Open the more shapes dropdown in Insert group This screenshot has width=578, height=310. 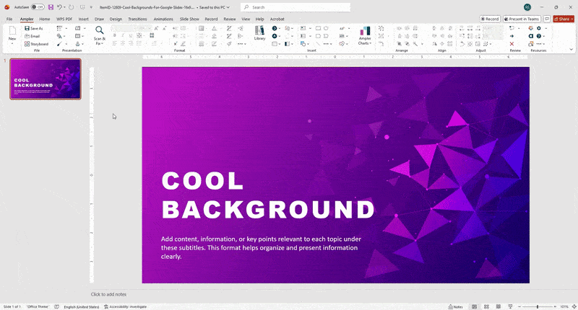(328, 44)
